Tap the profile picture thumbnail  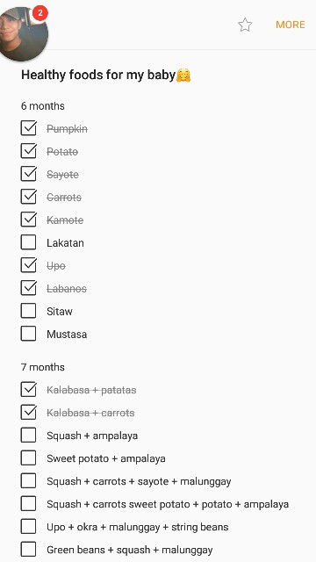[22, 34]
